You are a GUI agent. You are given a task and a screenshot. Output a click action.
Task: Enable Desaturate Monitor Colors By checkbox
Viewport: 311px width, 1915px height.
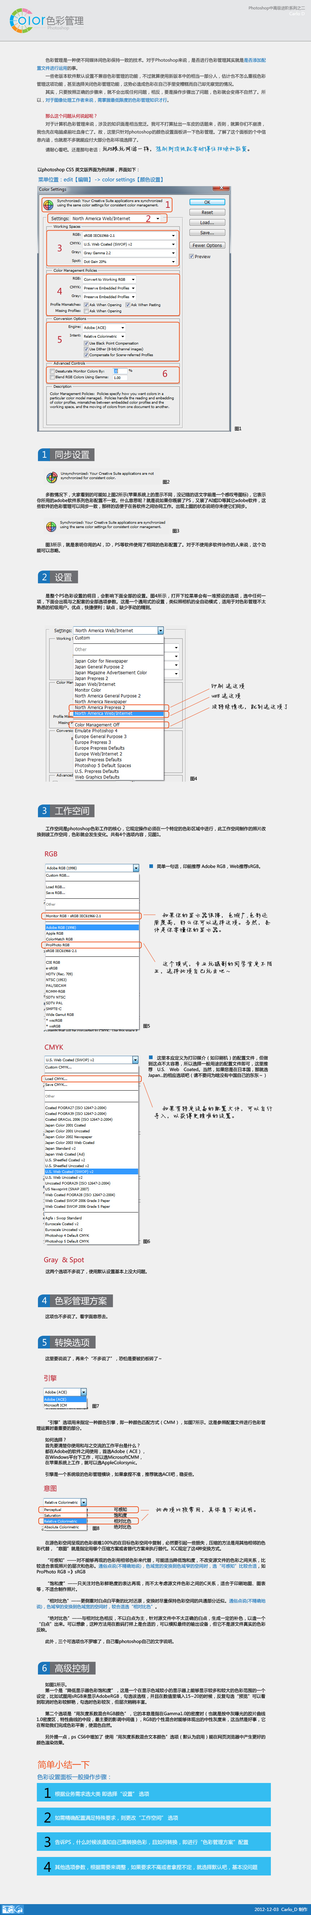[52, 371]
